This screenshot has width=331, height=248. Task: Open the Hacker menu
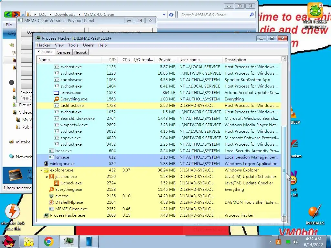click(44, 45)
